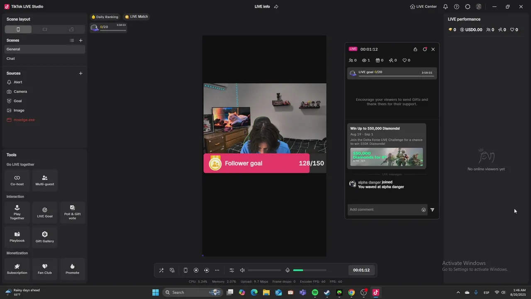The image size is (531, 299).
Task: Select the dual scene layout option
Action: click(71, 29)
